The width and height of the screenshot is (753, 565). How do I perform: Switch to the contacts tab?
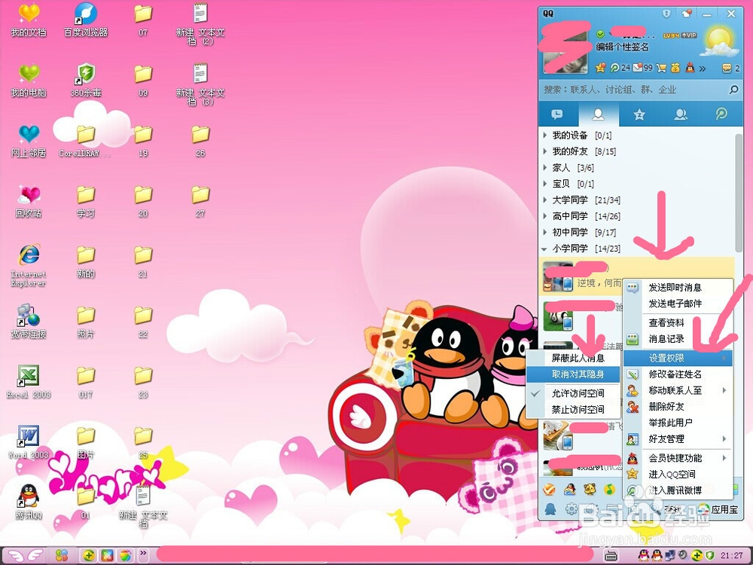[x=599, y=115]
